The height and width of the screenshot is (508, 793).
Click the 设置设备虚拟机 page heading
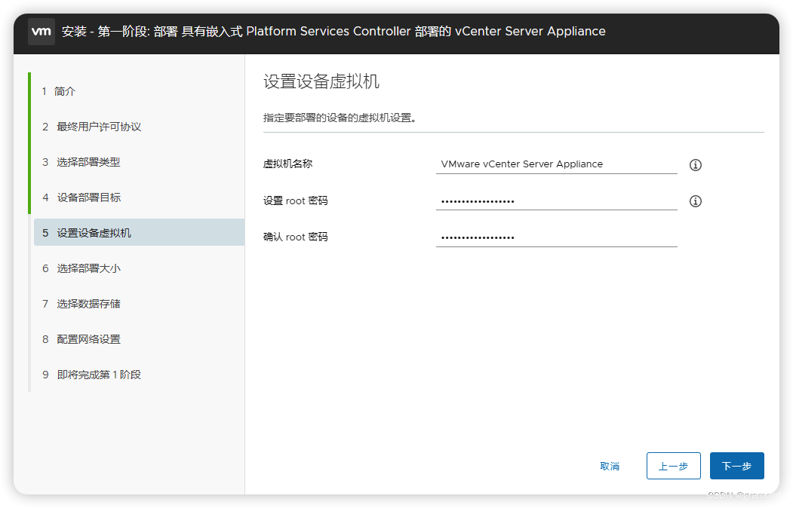tap(321, 81)
